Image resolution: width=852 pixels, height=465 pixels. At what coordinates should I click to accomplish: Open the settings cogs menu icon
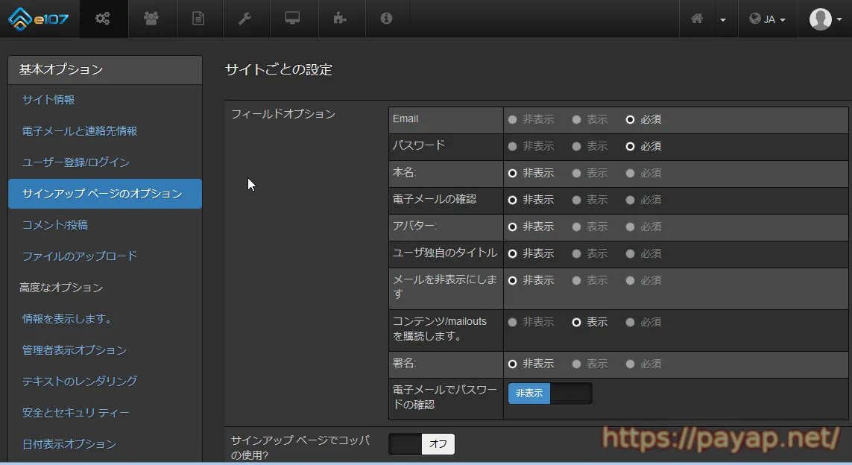tap(103, 19)
